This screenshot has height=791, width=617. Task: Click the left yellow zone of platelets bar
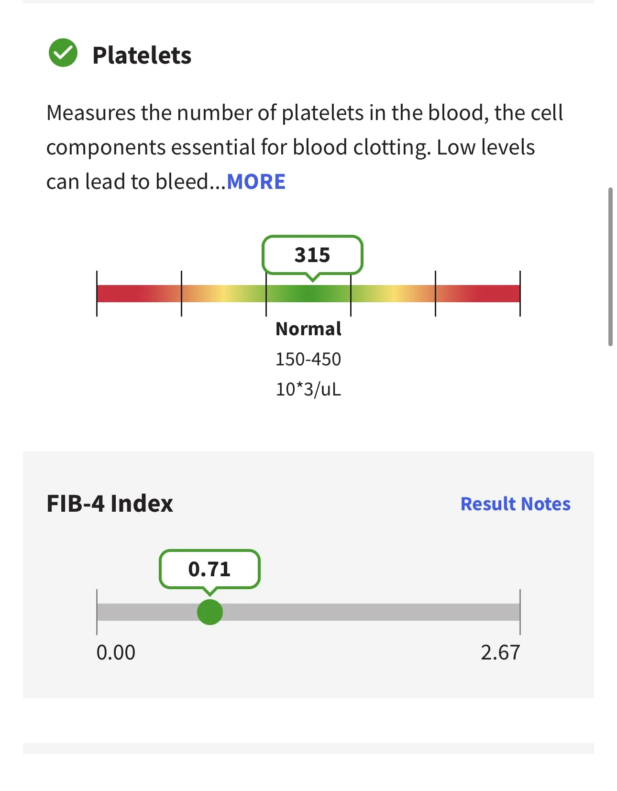tap(224, 294)
